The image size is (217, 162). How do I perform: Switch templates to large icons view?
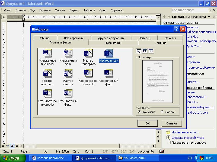tap(139, 51)
